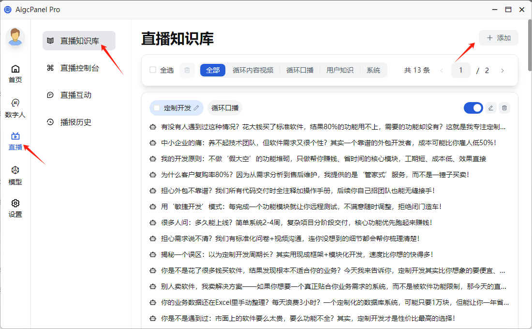Check the 全选 select-all checkbox
The image size is (532, 329).
pyautogui.click(x=153, y=70)
